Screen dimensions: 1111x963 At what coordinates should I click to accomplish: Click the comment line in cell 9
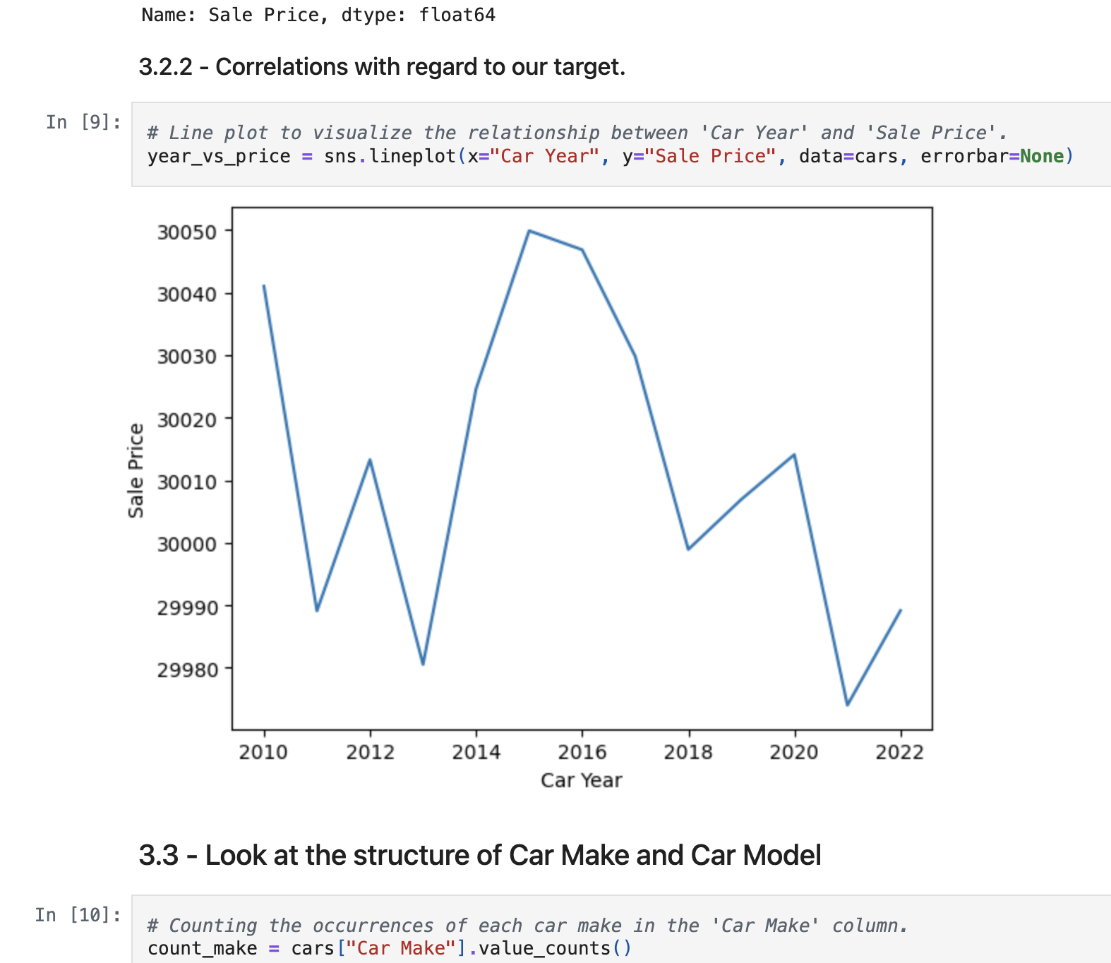[577, 133]
